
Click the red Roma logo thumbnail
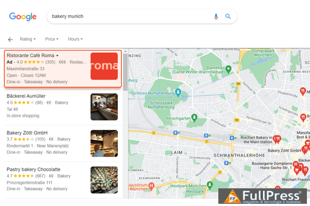click(104, 66)
